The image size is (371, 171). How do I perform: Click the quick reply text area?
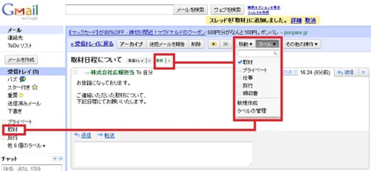(x=163, y=154)
